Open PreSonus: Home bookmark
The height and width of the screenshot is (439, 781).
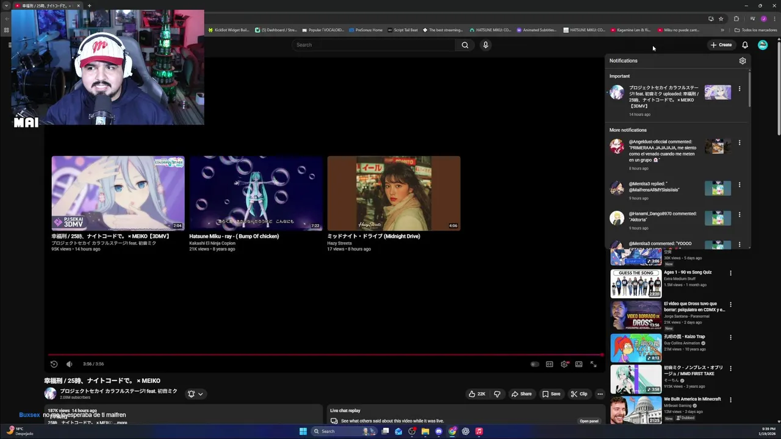coord(365,30)
